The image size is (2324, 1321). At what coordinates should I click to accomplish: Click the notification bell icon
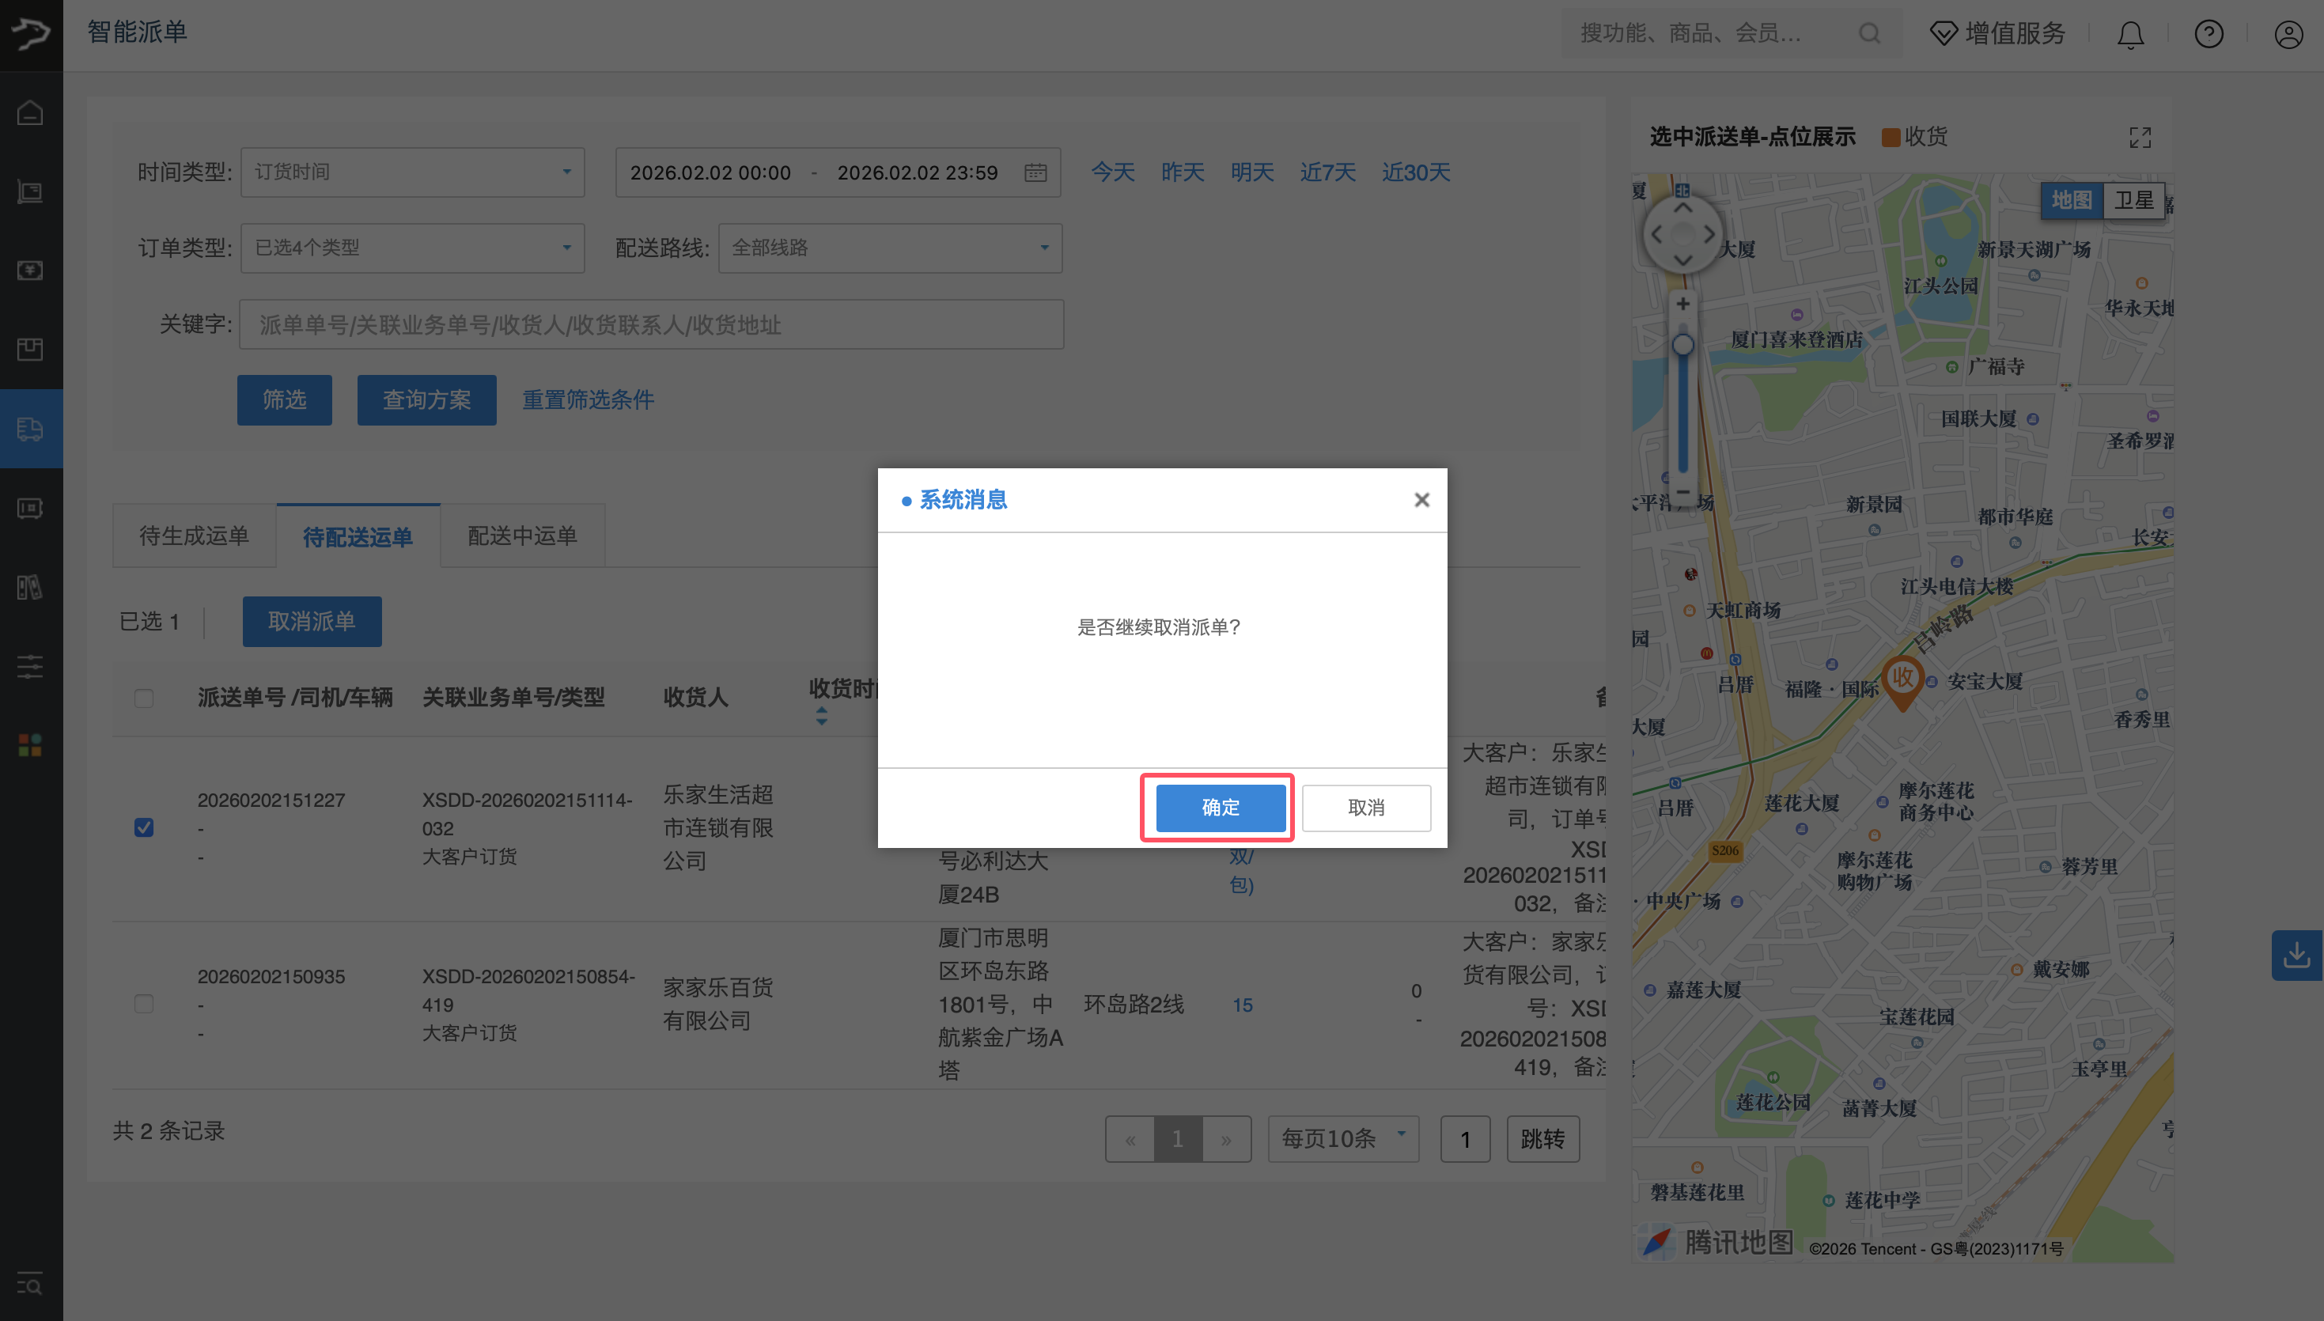tap(2130, 33)
